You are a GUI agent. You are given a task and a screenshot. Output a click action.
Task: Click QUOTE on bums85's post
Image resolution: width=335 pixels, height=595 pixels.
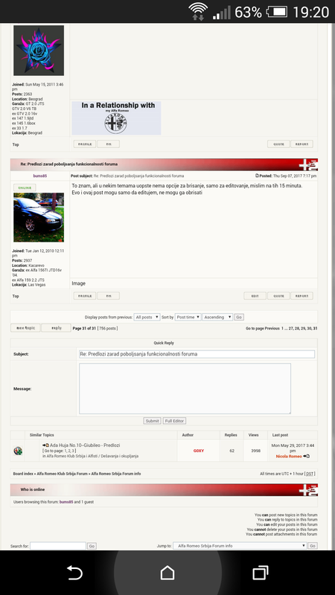[278, 296]
